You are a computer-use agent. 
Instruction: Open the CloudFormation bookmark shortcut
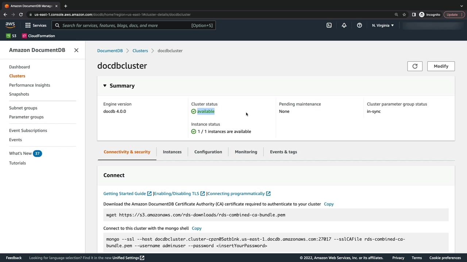click(x=39, y=36)
